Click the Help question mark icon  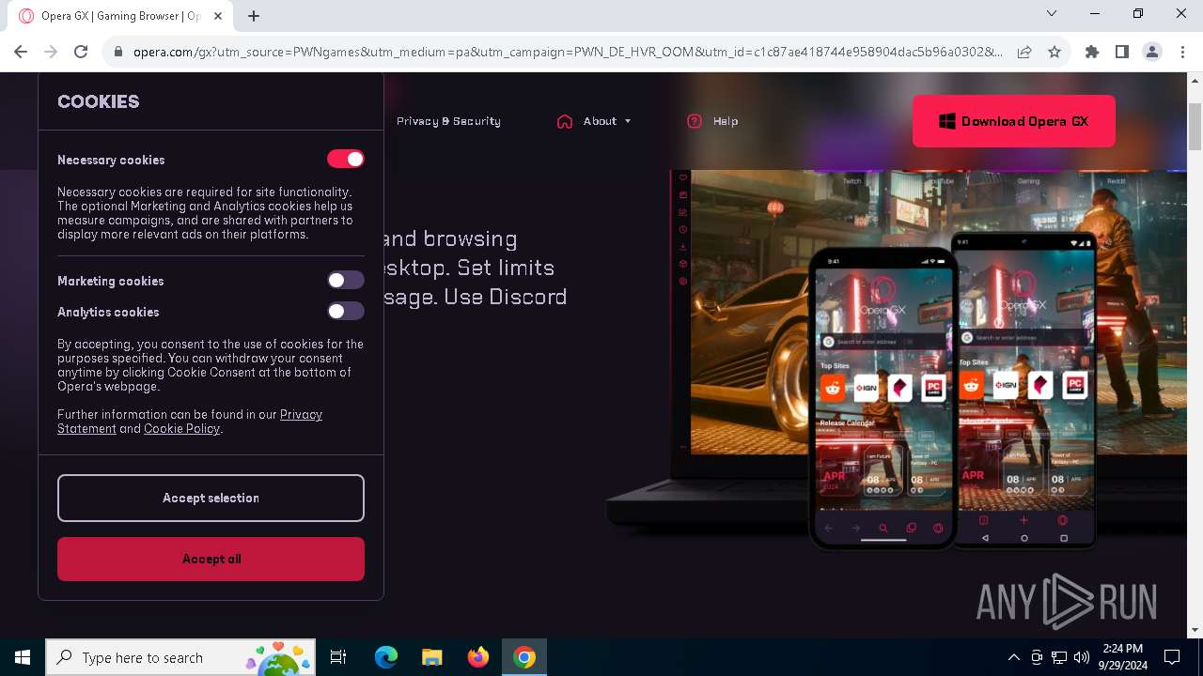point(695,121)
